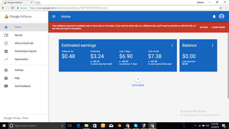Click the Google AdSense browser tab
Viewport: 229px width, 129px height.
[x=18, y=3]
